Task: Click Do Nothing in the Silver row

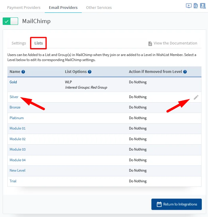Action: tap(138, 97)
